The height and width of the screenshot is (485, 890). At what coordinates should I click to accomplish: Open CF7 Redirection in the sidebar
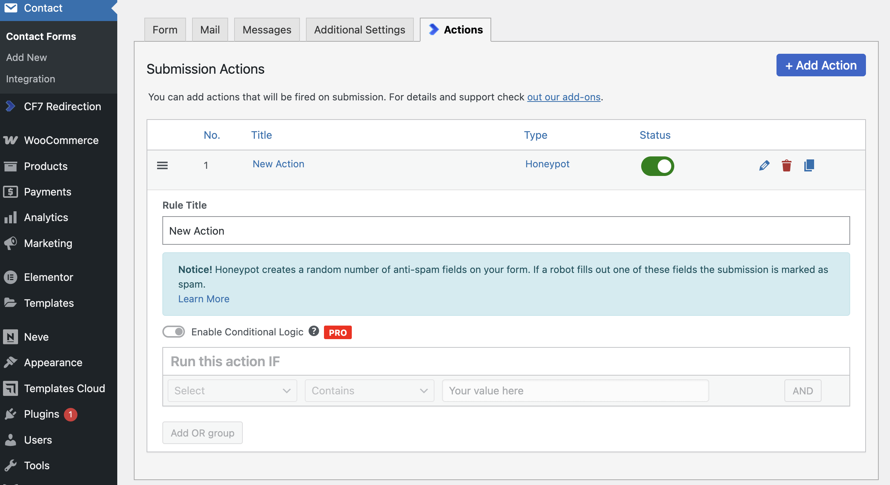click(x=62, y=106)
